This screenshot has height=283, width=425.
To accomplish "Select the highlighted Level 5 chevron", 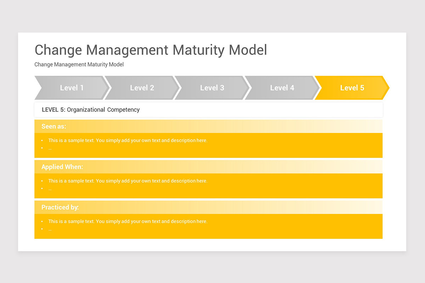I will [352, 88].
